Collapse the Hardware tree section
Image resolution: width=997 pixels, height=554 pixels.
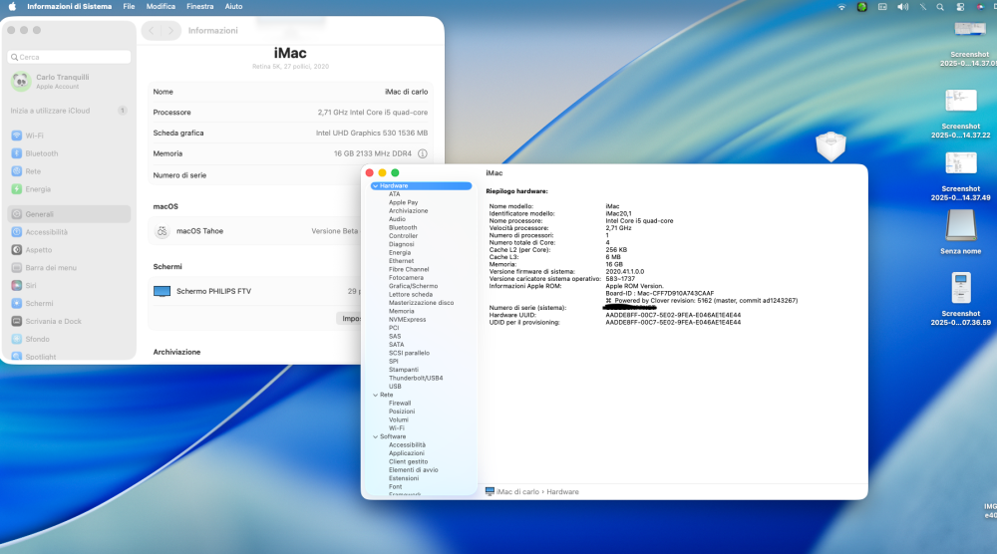point(375,186)
